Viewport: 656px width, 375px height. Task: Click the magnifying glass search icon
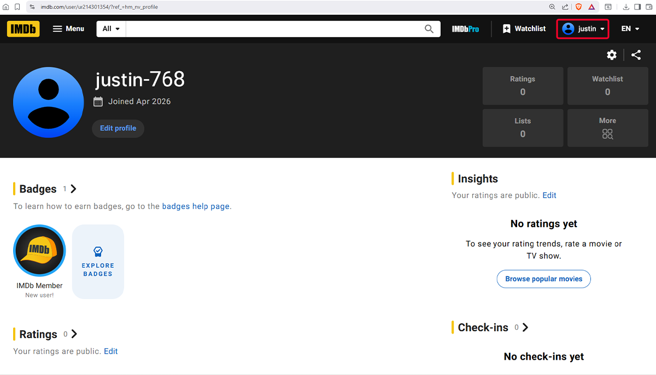coord(429,29)
